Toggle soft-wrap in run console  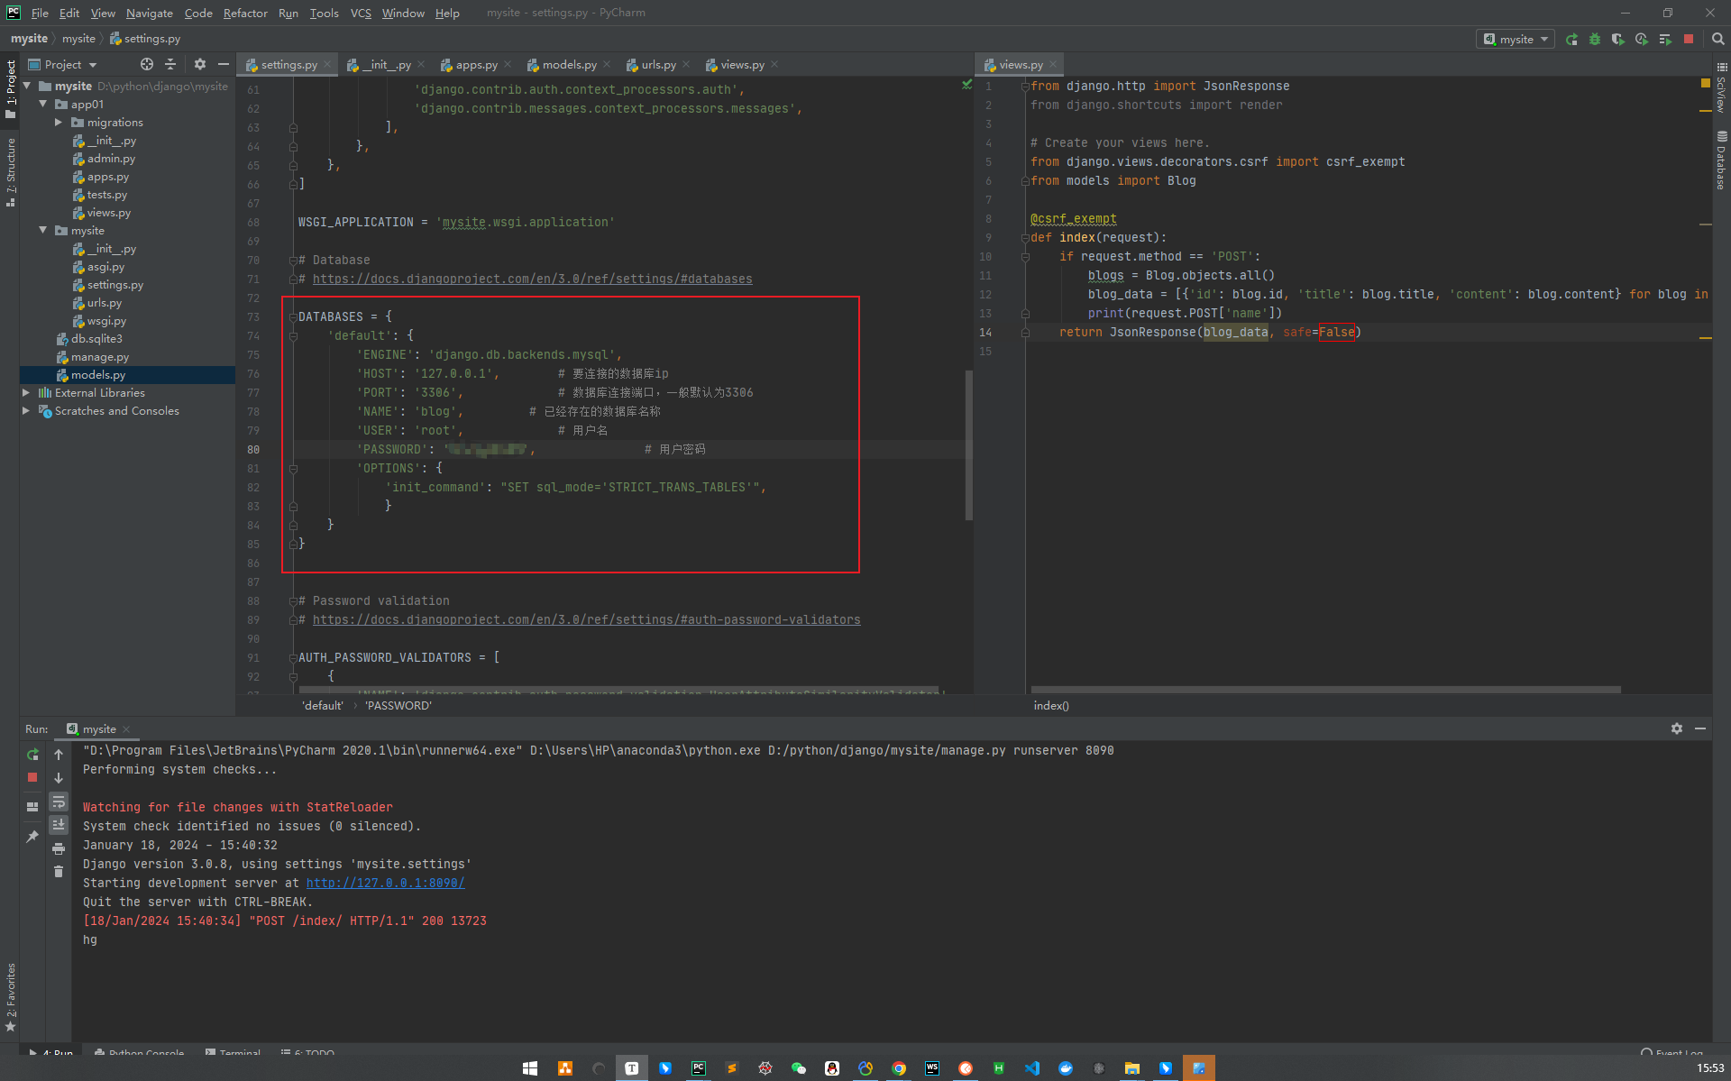click(59, 802)
